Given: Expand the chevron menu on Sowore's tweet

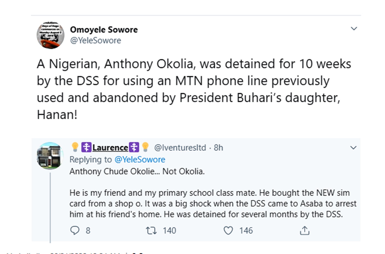Looking at the screenshot, I should pos(354,29).
